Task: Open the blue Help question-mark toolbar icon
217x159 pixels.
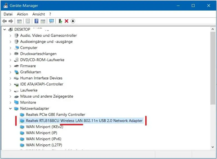Action: point(36,21)
